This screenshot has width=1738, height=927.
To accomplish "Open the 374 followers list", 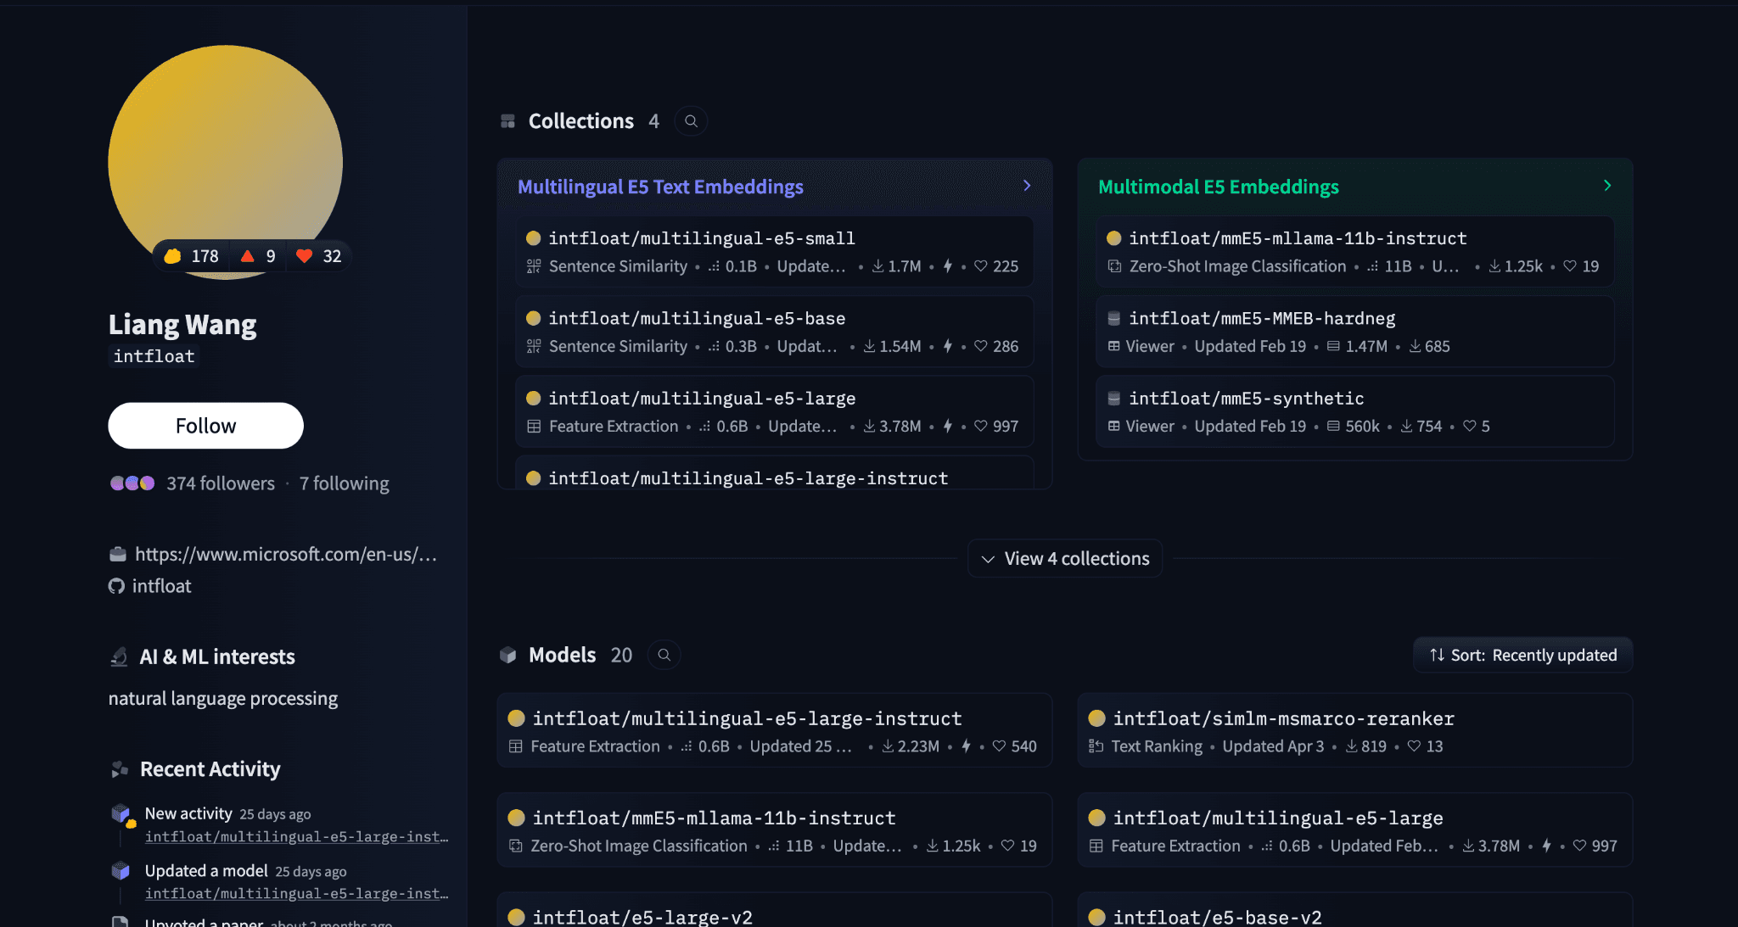I will [x=221, y=483].
